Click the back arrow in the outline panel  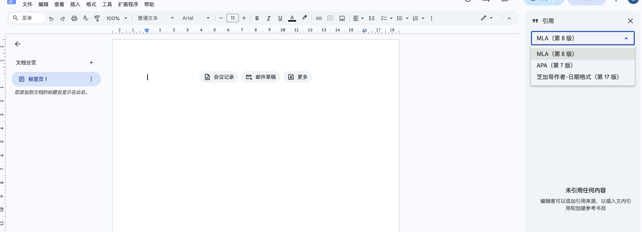[x=18, y=44]
